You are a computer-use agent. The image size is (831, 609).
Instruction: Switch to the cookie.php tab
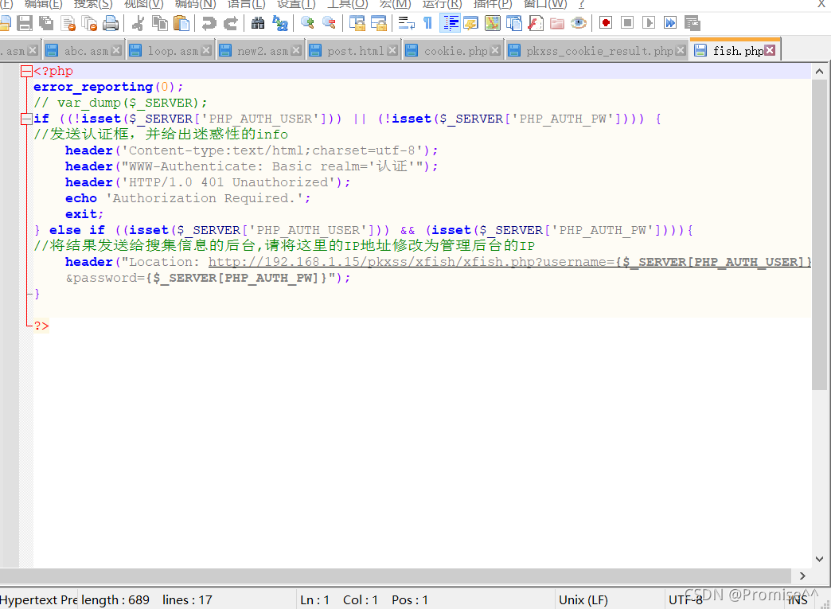tap(452, 51)
